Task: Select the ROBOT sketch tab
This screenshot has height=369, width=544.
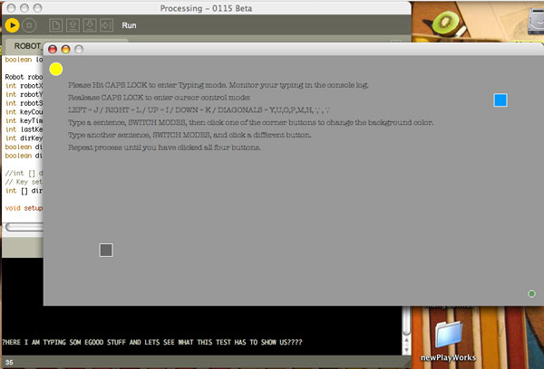Action: tap(24, 46)
